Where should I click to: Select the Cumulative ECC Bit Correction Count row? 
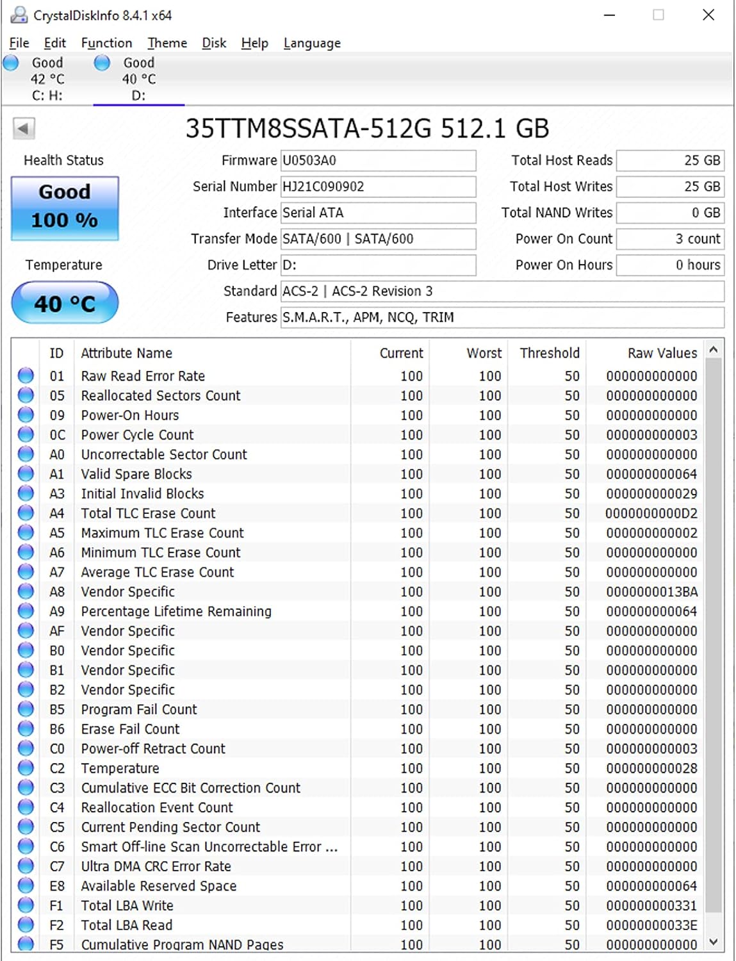click(x=358, y=787)
